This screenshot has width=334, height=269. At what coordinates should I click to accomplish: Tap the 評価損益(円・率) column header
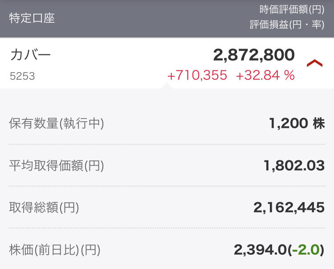287,24
